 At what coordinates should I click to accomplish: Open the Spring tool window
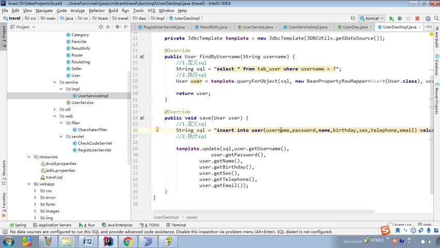pyautogui.click(x=18, y=225)
